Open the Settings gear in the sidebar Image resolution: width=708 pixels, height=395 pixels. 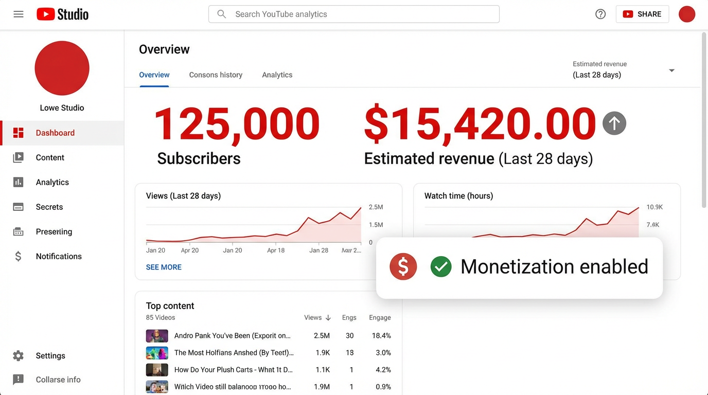click(x=18, y=355)
